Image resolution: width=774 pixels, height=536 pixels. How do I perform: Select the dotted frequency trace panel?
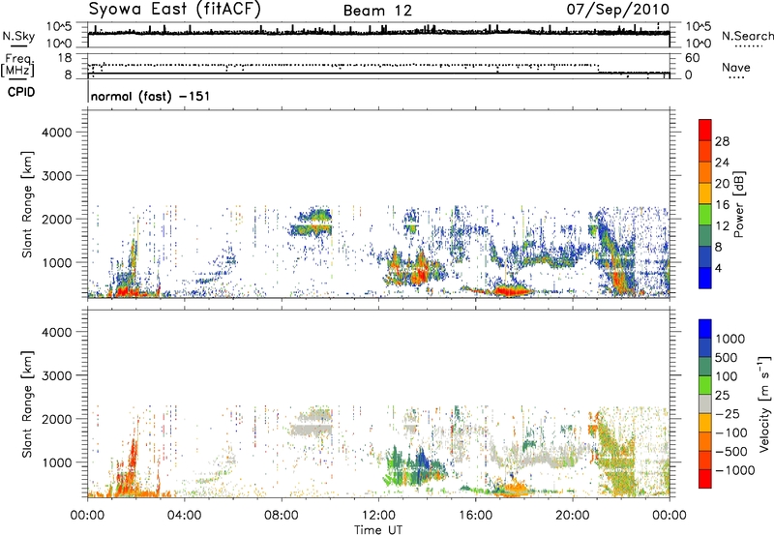[378, 66]
